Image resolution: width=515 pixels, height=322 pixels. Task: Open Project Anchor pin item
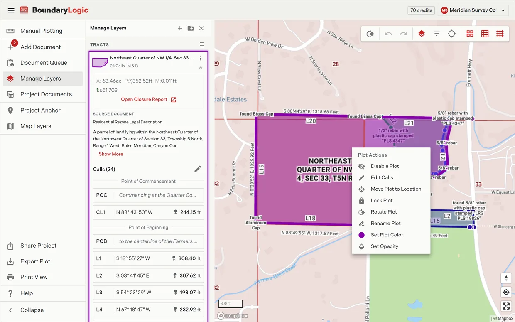pos(43,110)
